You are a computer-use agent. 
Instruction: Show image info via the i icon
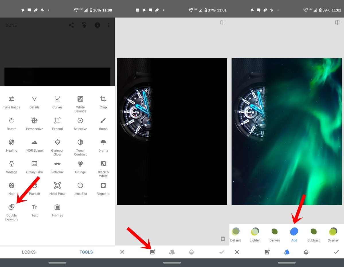click(97, 25)
